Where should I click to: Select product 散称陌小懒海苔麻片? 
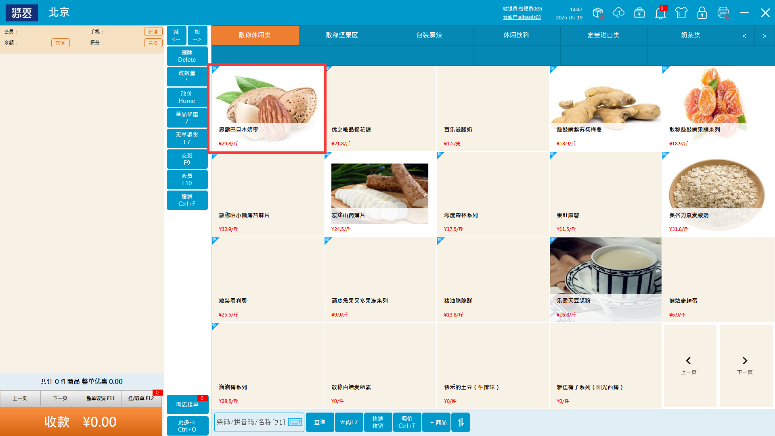click(x=267, y=194)
